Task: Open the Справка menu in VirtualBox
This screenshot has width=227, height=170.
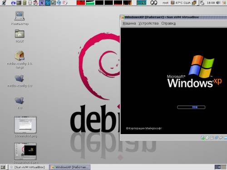Action: coord(168,24)
